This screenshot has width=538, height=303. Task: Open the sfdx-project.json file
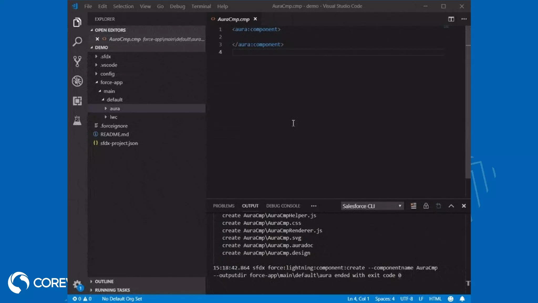119,143
